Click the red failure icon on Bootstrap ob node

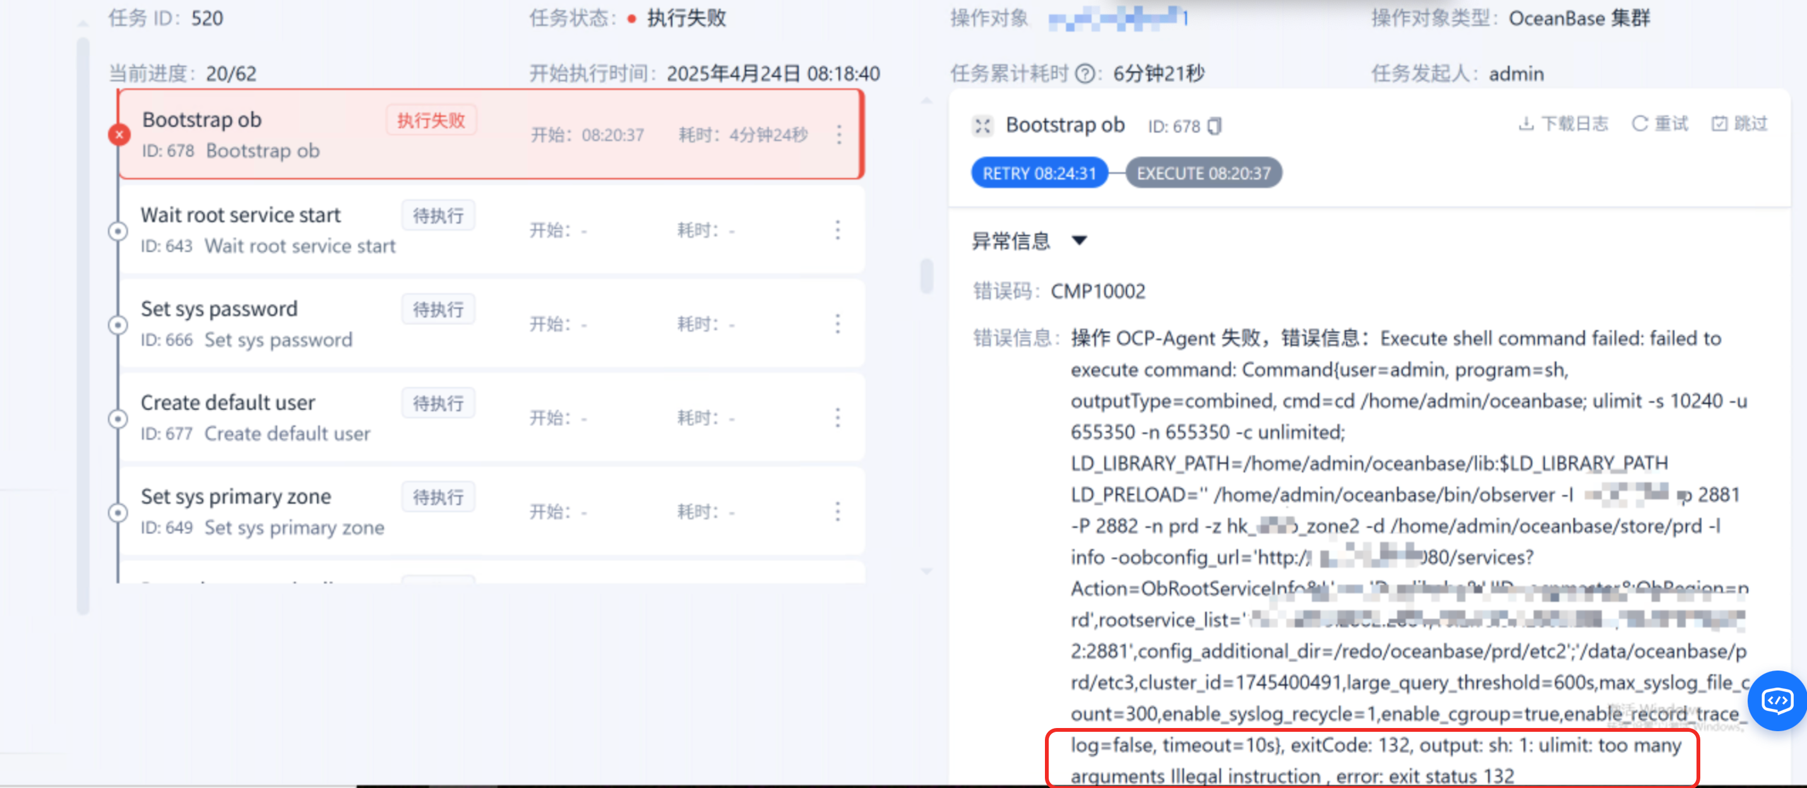coord(119,134)
